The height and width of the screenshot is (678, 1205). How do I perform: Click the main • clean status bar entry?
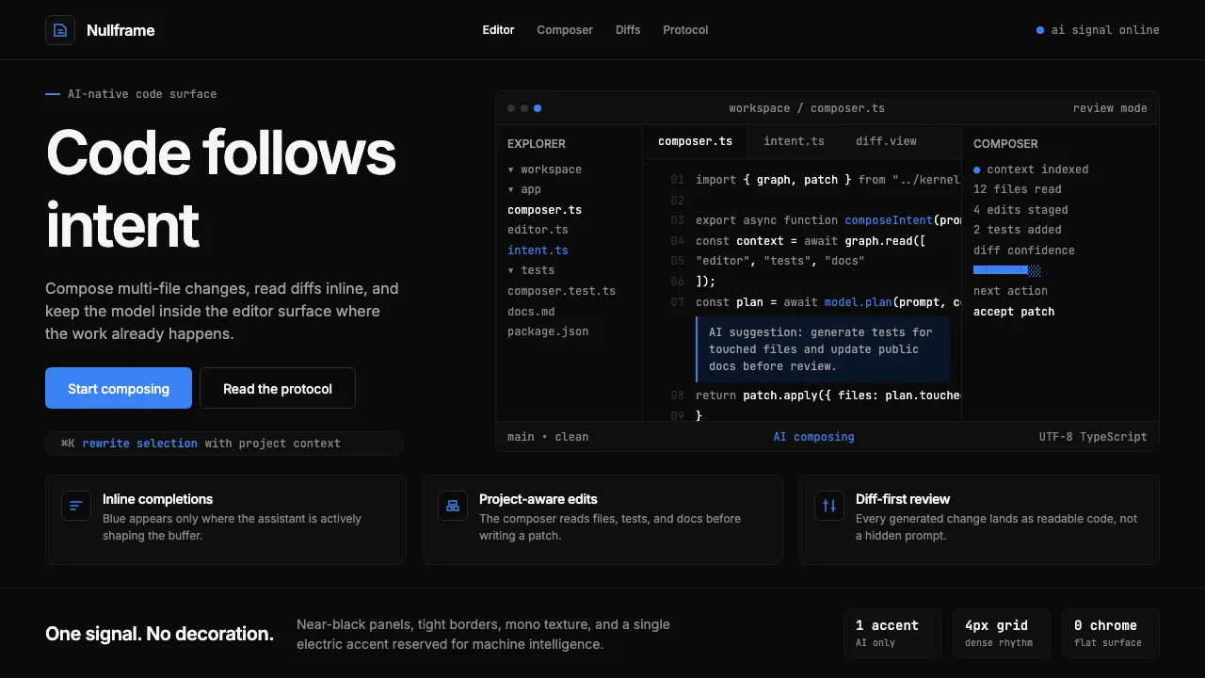[548, 437]
